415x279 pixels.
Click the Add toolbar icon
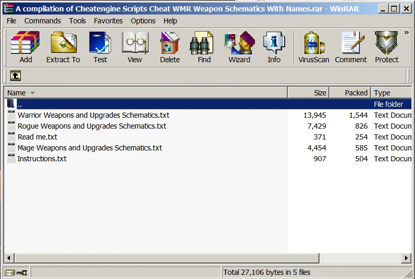point(25,47)
